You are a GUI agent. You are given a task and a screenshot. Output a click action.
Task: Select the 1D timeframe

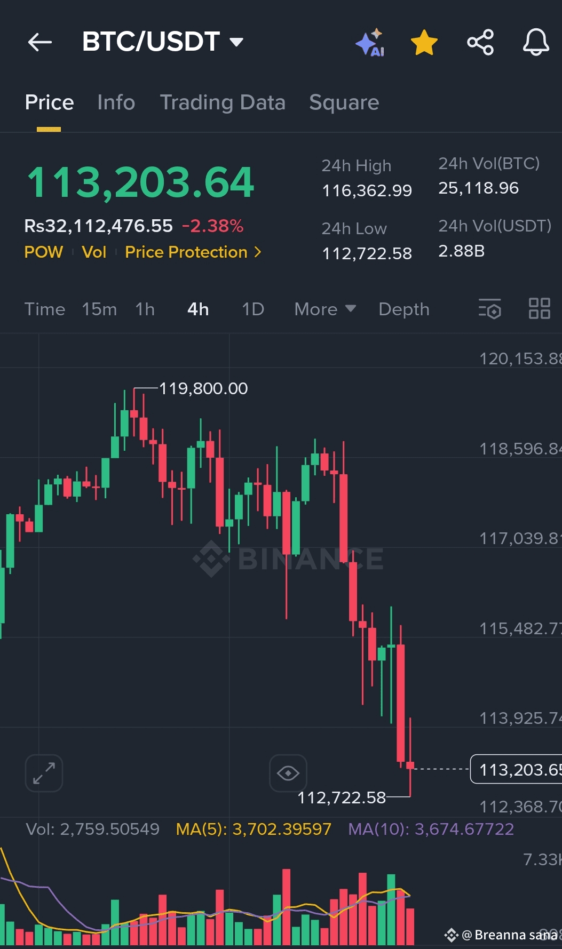coord(253,309)
